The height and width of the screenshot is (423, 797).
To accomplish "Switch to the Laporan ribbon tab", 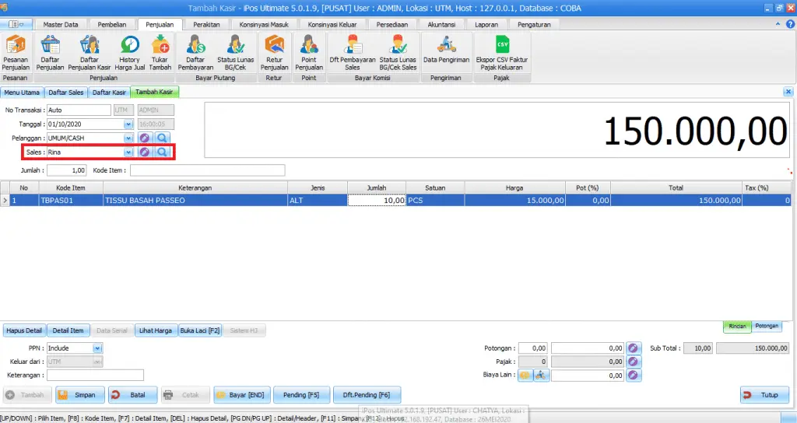I will pyautogui.click(x=486, y=24).
